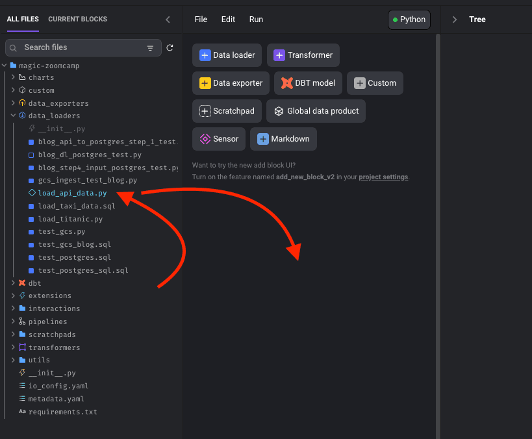Open the search filter options icon
The height and width of the screenshot is (439, 532).
point(150,48)
